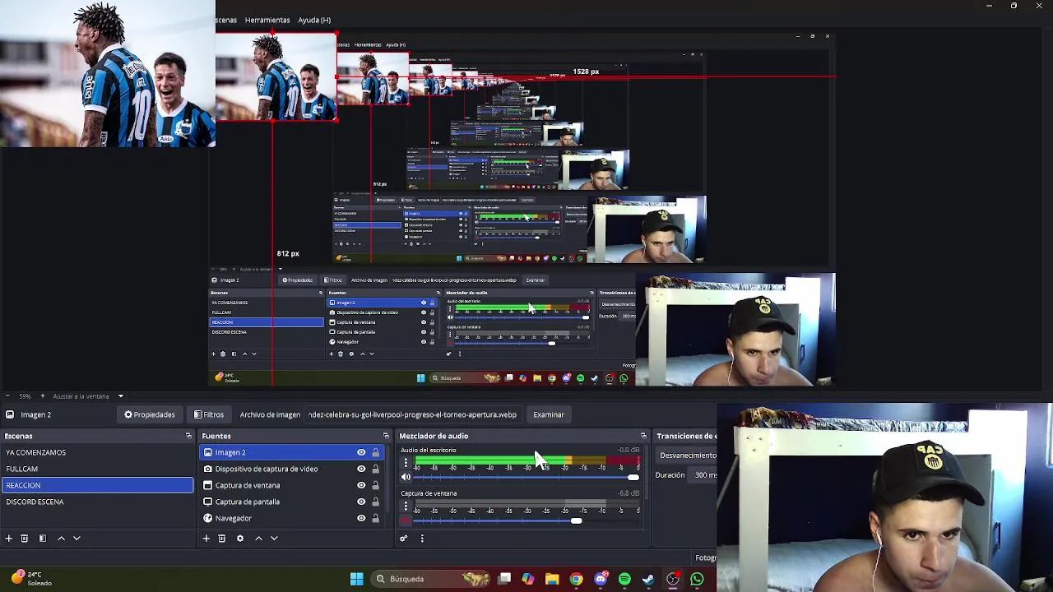The image size is (1053, 592).
Task: Open weather widget showing 24°C Soleado
Action: [x=31, y=579]
